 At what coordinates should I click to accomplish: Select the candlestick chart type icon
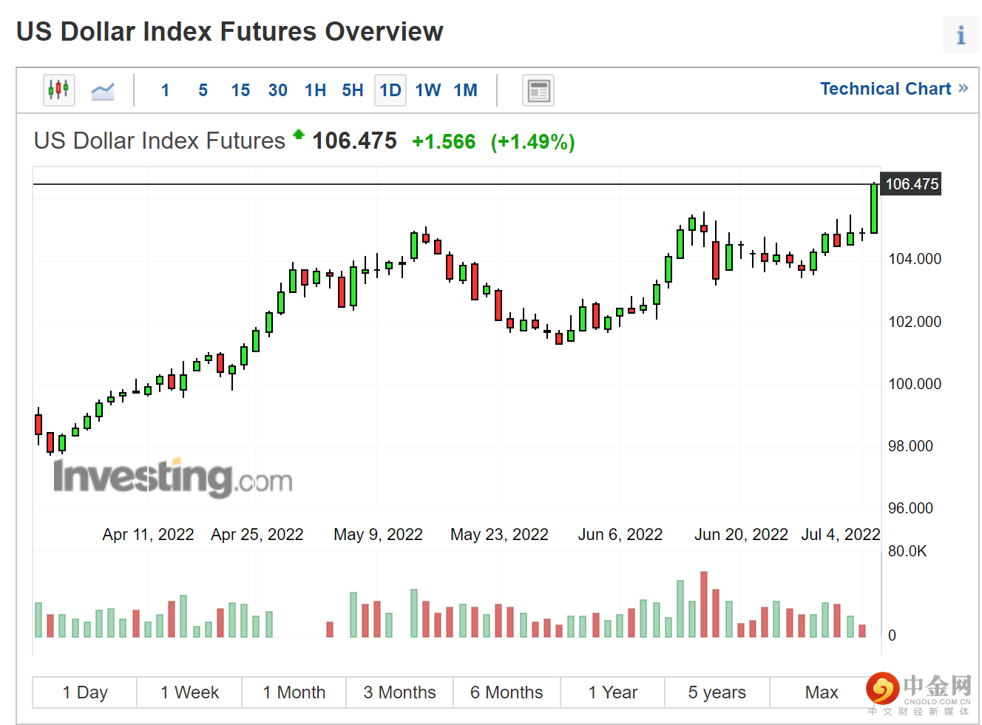click(x=58, y=90)
